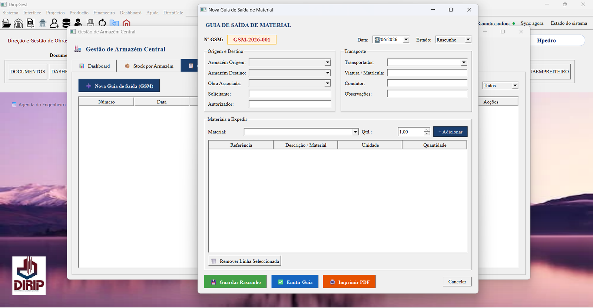Click the open folder documents icon
593x308 pixels.
[x=6, y=23]
